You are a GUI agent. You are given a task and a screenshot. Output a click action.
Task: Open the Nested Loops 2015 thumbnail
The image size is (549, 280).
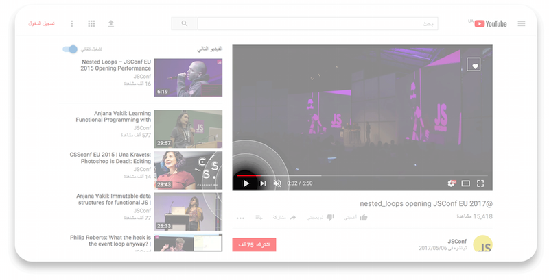coord(188,77)
